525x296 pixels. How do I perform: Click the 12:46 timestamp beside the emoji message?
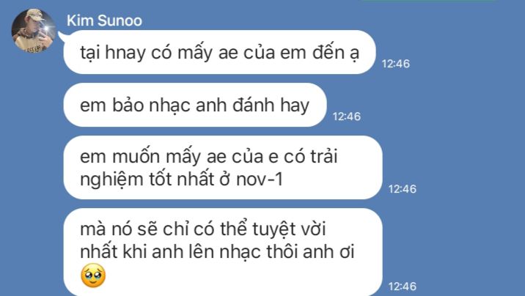pyautogui.click(x=402, y=286)
